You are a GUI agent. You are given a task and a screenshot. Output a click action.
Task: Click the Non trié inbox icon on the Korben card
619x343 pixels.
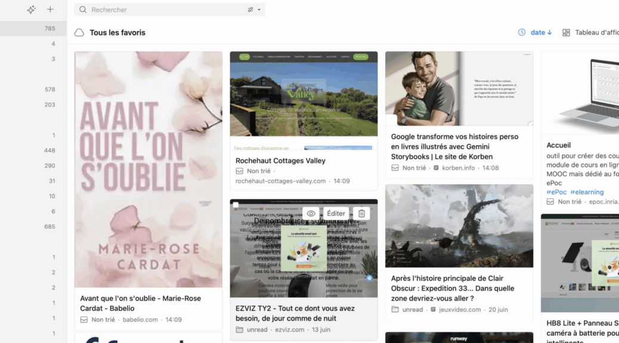tap(395, 168)
